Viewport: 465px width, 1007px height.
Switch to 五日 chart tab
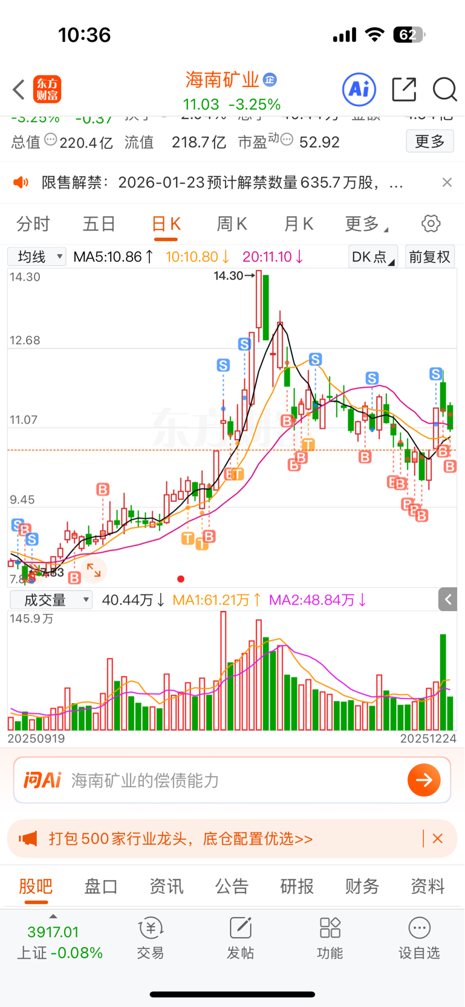coord(99,224)
